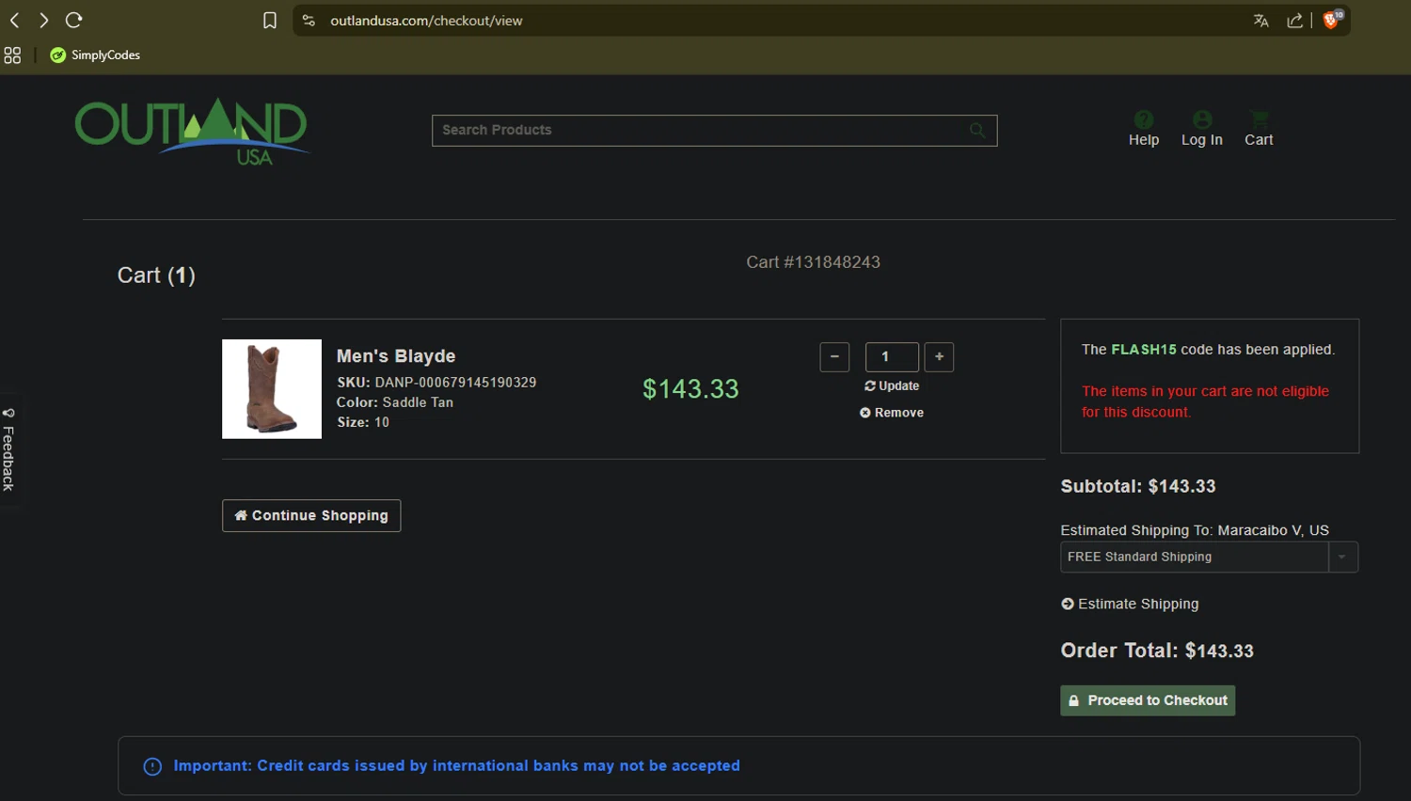Click the Color: Saddle Tan text

click(x=395, y=402)
